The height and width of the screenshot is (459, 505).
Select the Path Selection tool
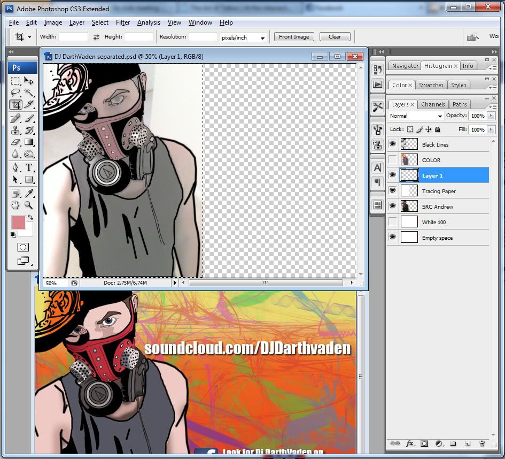click(x=15, y=180)
